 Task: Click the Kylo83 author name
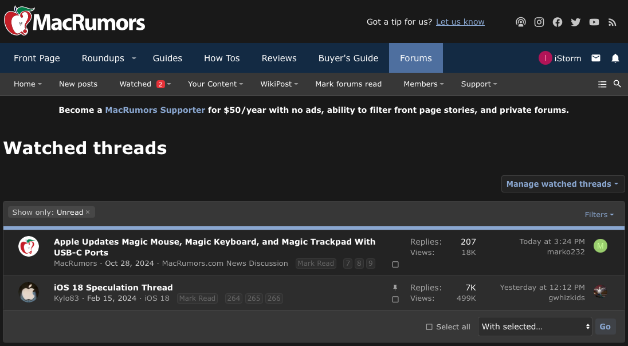(66, 298)
